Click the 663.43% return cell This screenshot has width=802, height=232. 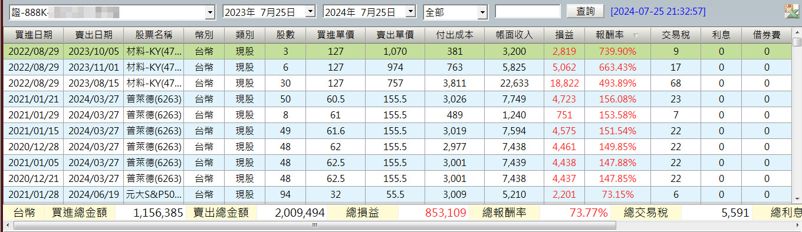[617, 67]
